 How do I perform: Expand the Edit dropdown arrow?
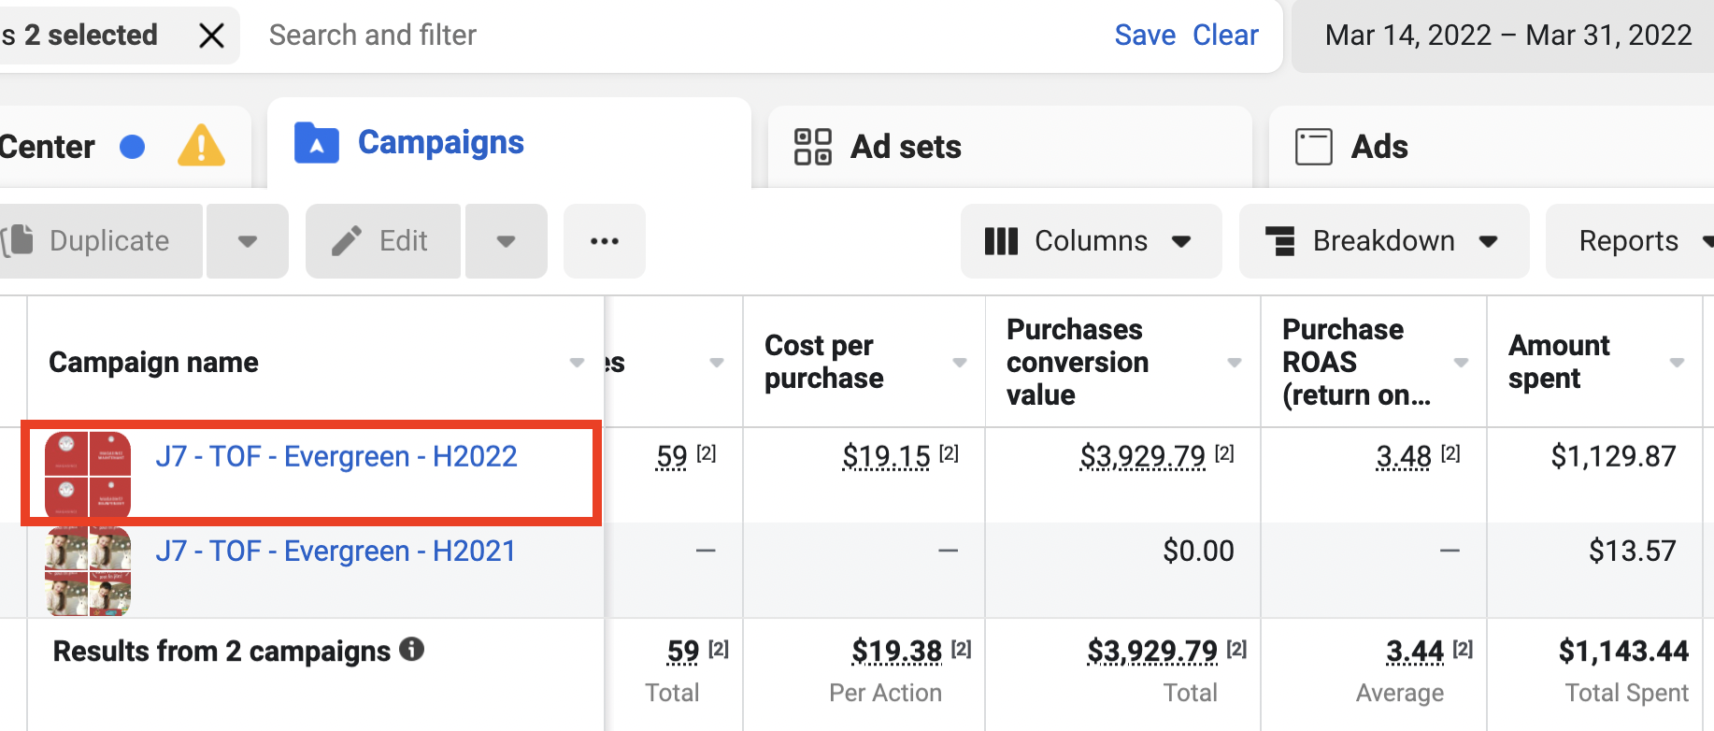tap(506, 241)
